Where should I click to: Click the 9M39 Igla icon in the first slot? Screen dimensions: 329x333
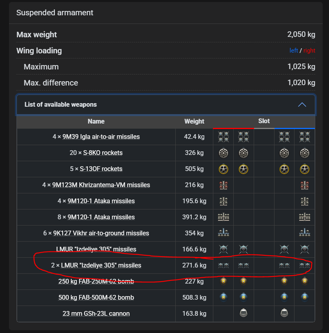(224, 136)
